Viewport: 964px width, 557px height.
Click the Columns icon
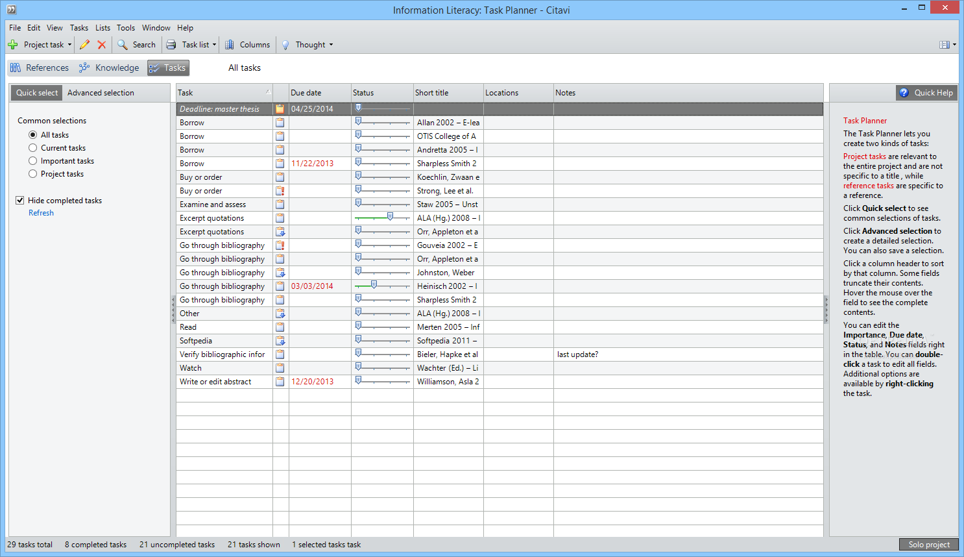[230, 45]
